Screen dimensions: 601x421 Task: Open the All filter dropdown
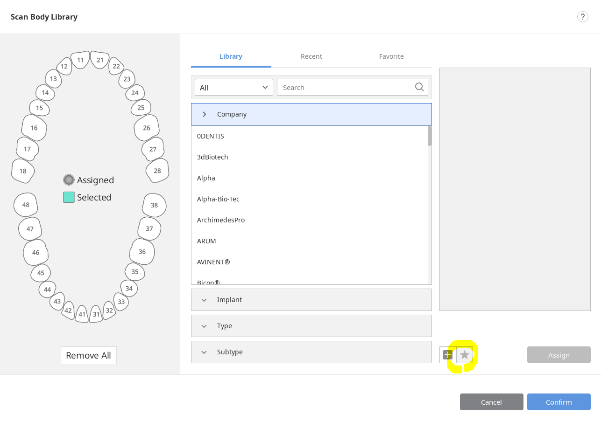(x=234, y=87)
